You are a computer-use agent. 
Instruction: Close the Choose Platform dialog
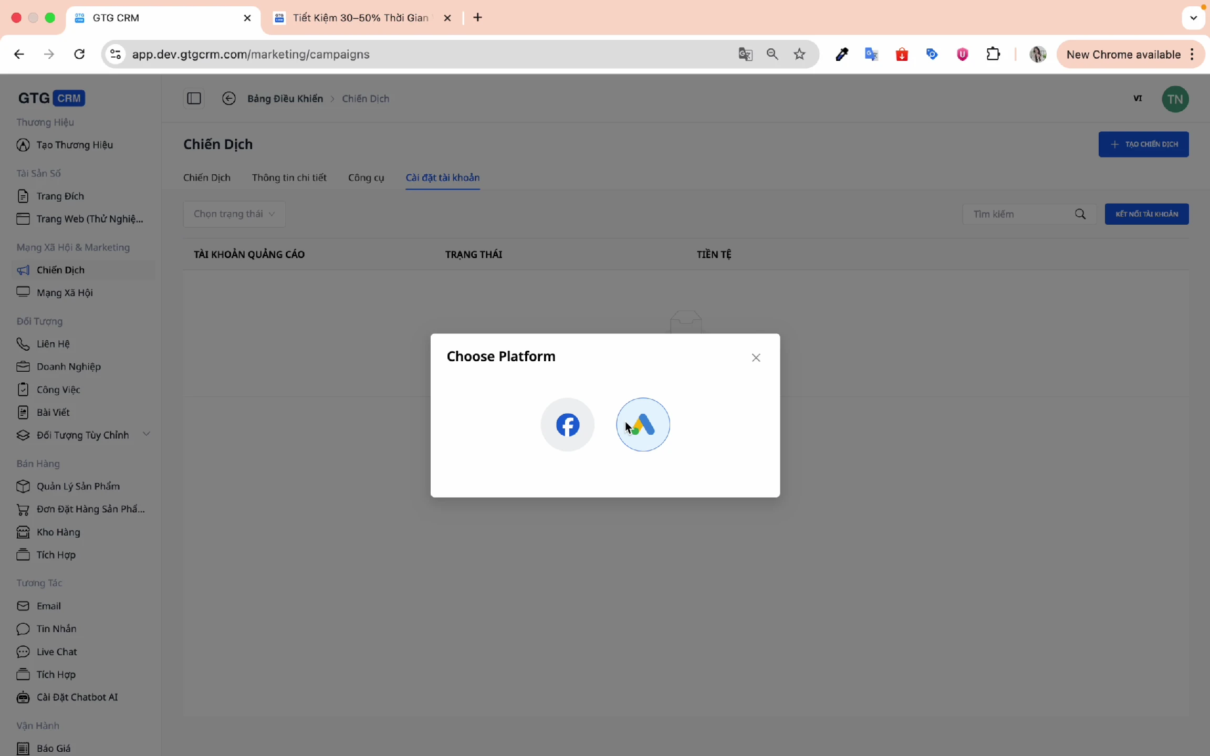pos(756,358)
